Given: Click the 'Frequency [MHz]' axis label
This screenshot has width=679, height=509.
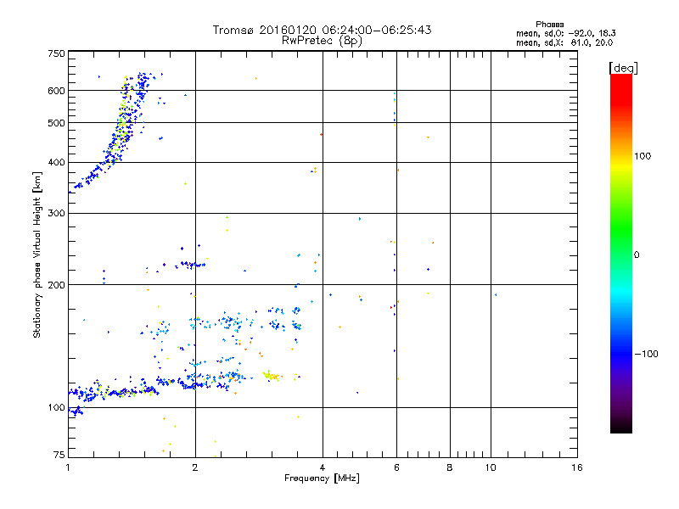Looking at the screenshot, I should coord(322,478).
